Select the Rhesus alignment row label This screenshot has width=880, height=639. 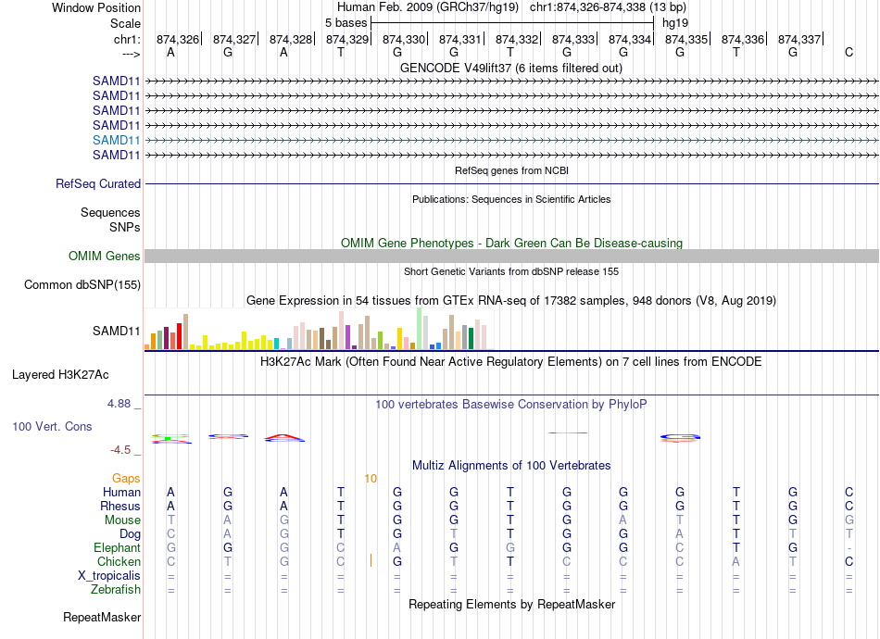(120, 506)
